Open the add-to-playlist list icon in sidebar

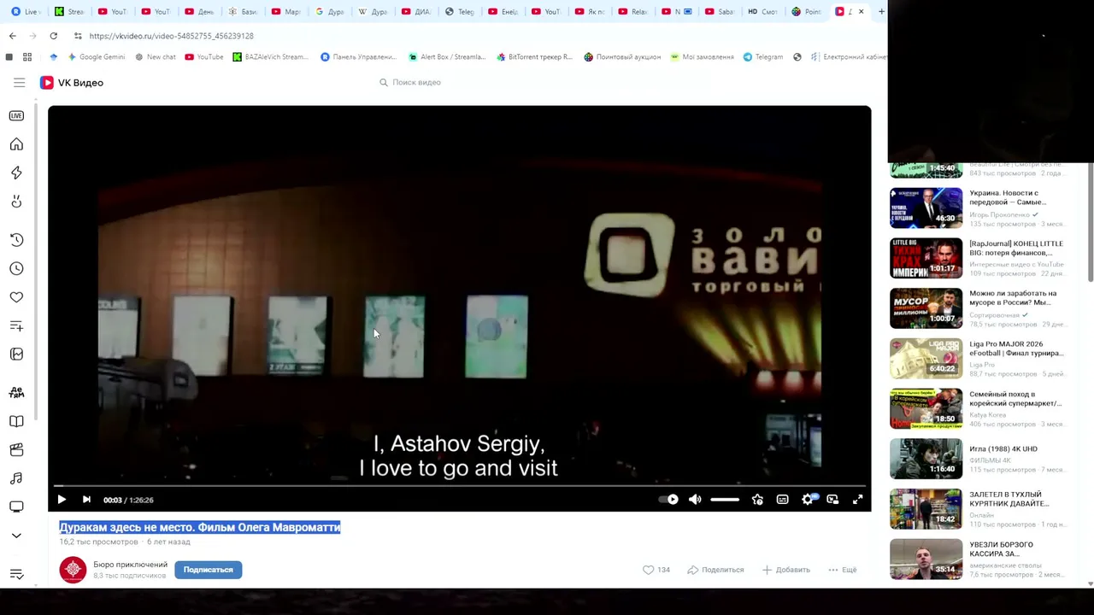(x=16, y=325)
